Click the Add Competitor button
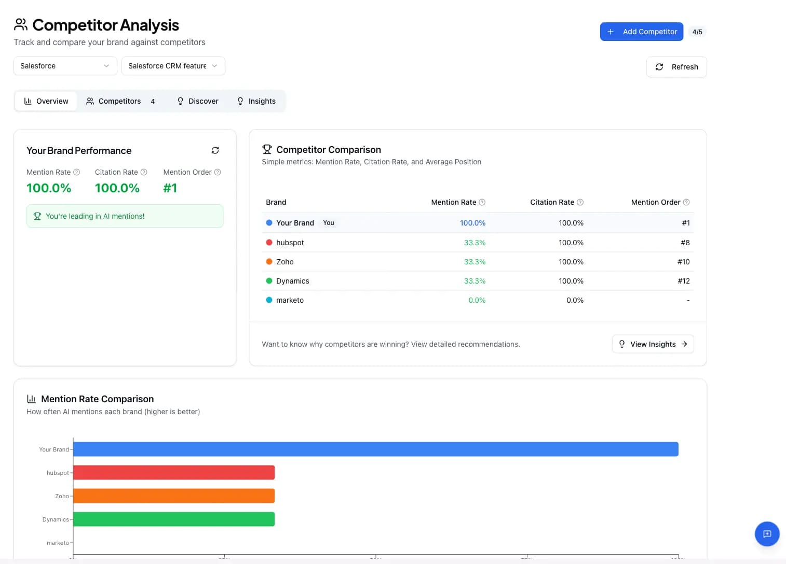The width and height of the screenshot is (786, 564). [x=641, y=32]
